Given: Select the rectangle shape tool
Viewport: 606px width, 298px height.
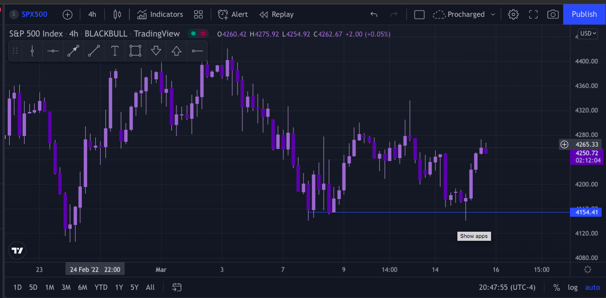Looking at the screenshot, I should [135, 50].
